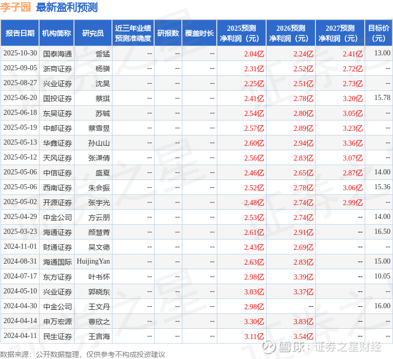Click the 2.04亿 profit value
Image resolution: width=393 pixels, height=359 pixels.
pyautogui.click(x=254, y=54)
